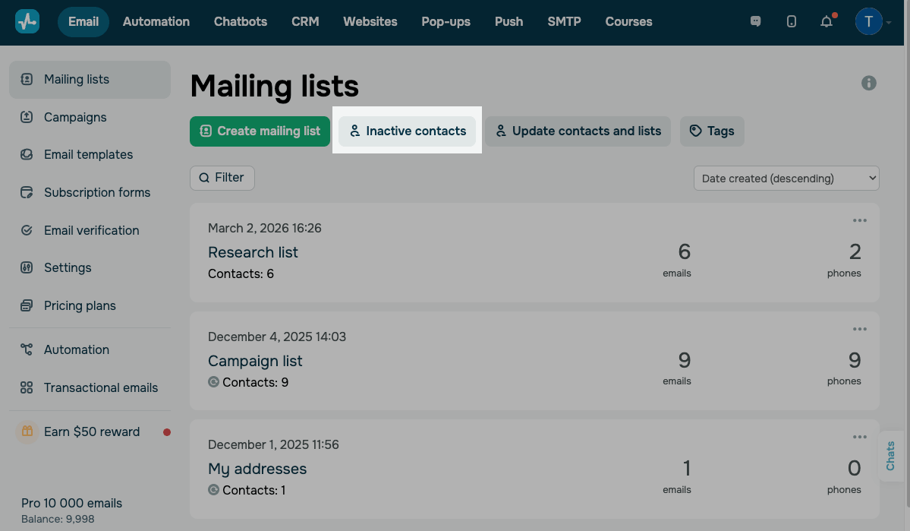910x531 pixels.
Task: Click the info icon beside Mailing lists heading
Action: click(x=869, y=84)
